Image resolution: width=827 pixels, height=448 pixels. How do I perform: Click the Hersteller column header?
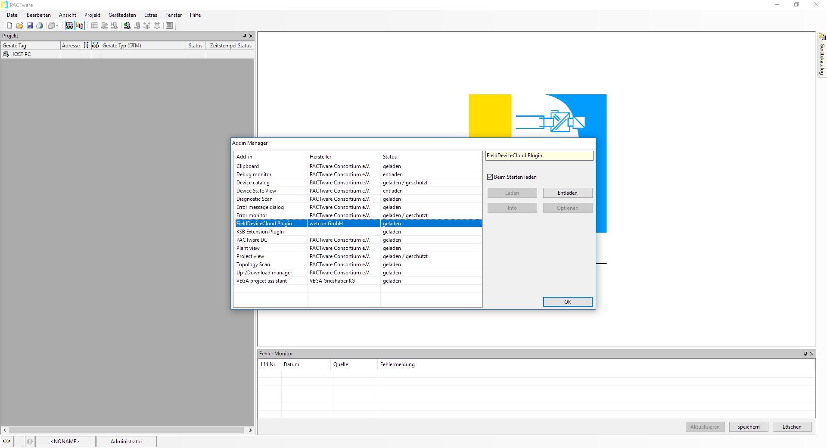[x=344, y=157]
